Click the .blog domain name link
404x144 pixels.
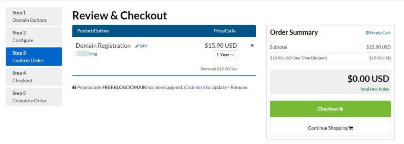tap(93, 54)
